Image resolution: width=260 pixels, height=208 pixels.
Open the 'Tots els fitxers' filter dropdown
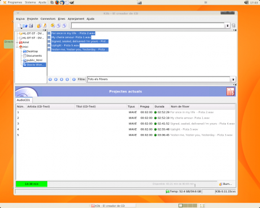[233, 79]
